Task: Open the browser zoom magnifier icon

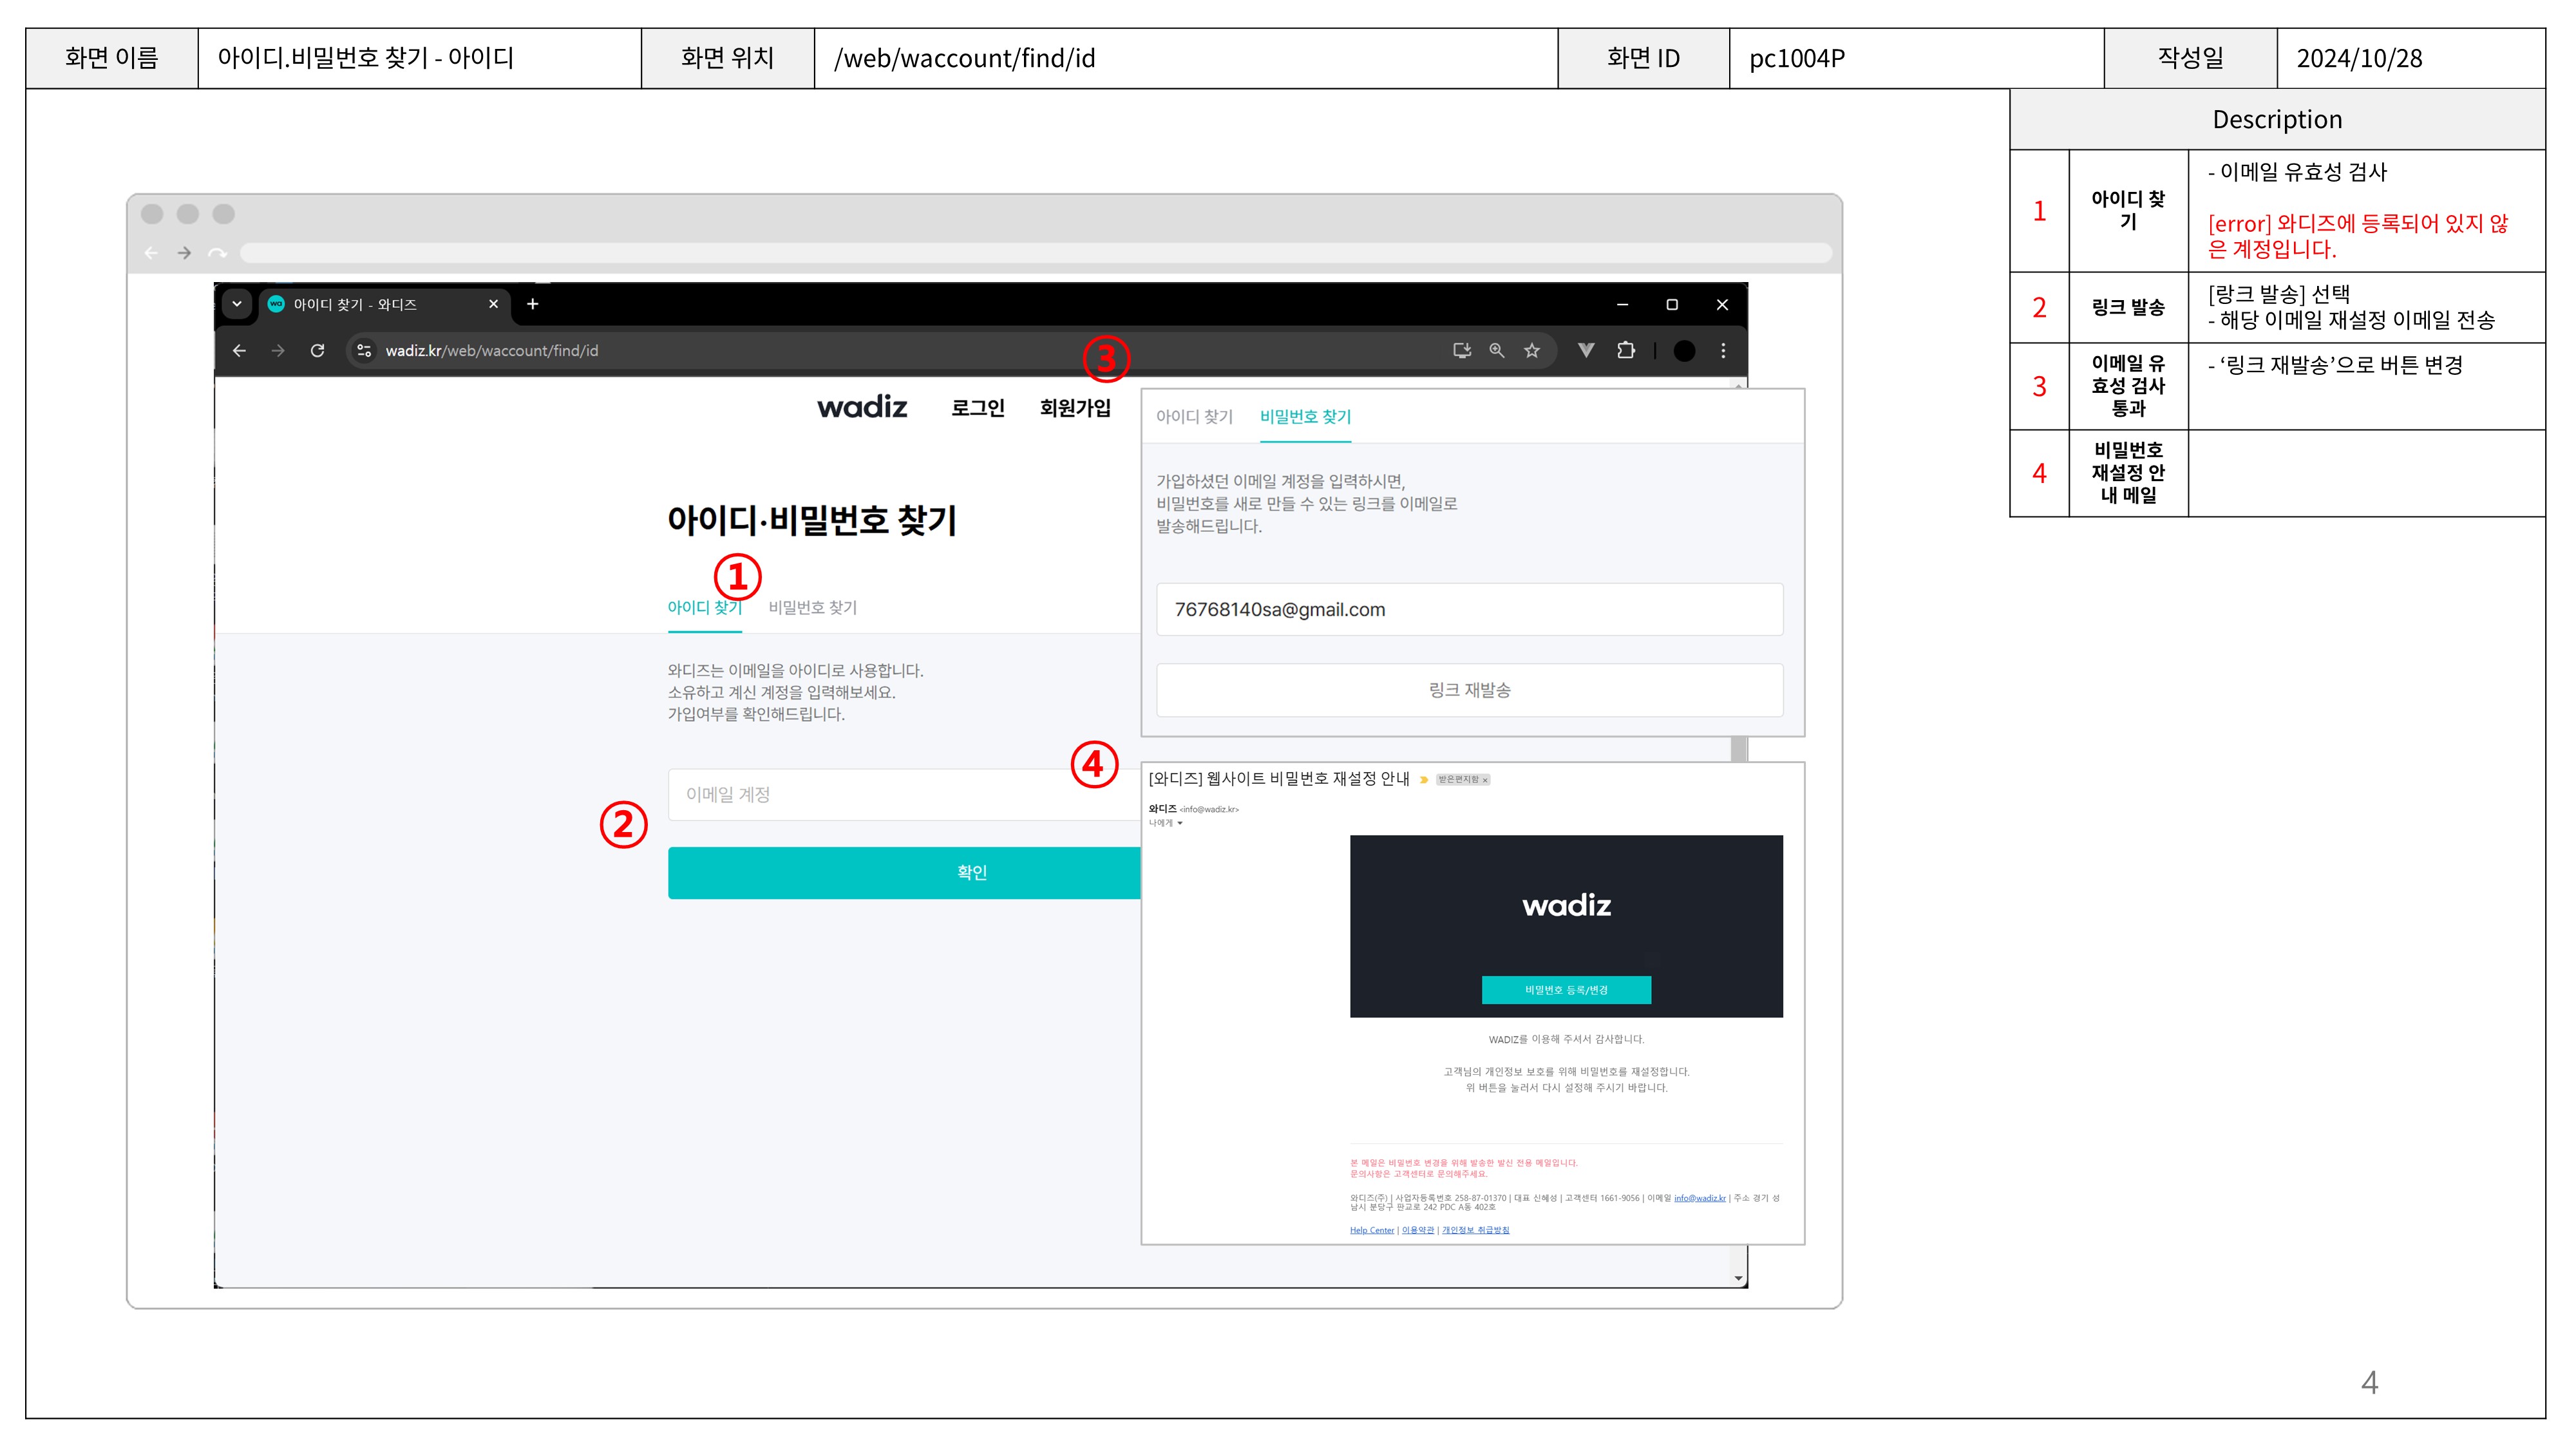Action: click(1496, 351)
